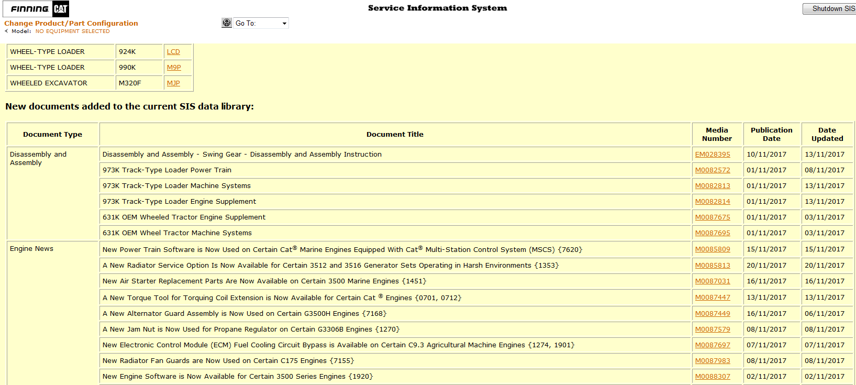The width and height of the screenshot is (856, 385).
Task: Click title '631K OEM Wheel Tractor Machine Systems'
Action: coord(177,233)
